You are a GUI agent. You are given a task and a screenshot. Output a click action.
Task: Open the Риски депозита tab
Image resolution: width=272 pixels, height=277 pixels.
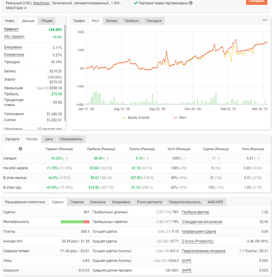click(149, 202)
